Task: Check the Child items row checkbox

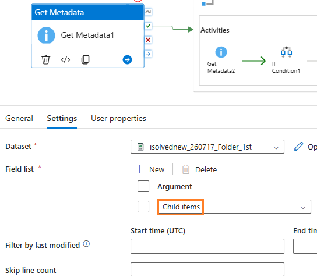Action: (x=143, y=207)
